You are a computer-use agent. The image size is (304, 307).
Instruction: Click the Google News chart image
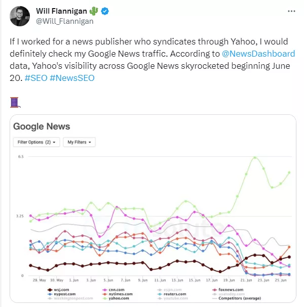(x=153, y=209)
